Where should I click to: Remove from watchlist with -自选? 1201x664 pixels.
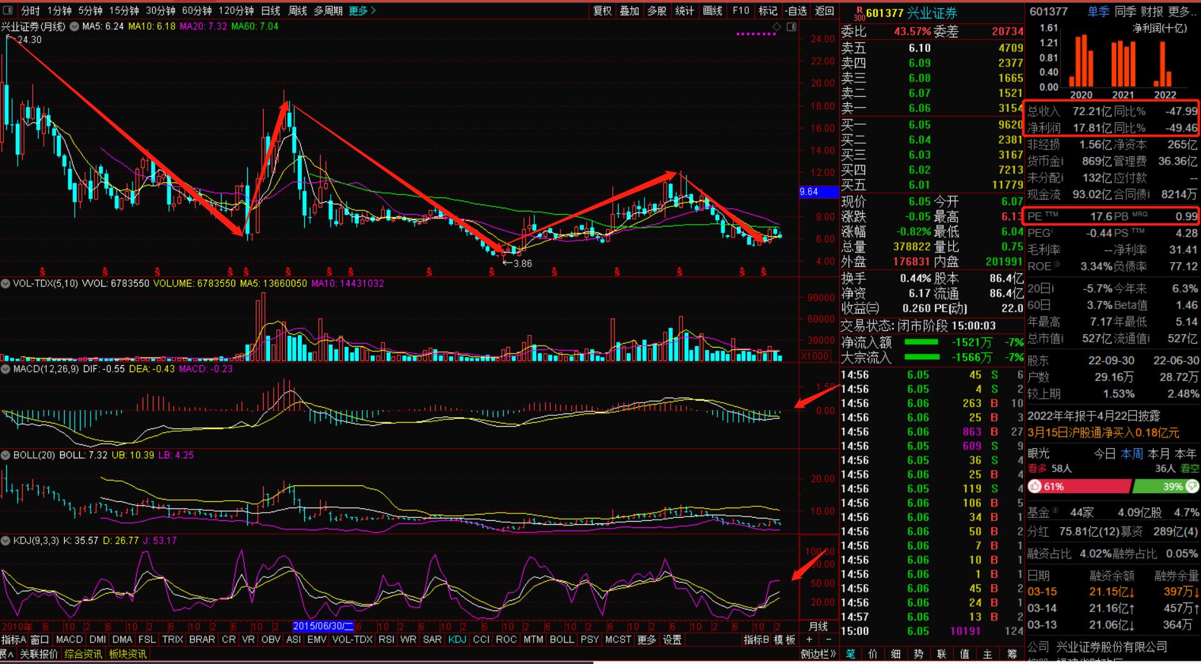796,11
